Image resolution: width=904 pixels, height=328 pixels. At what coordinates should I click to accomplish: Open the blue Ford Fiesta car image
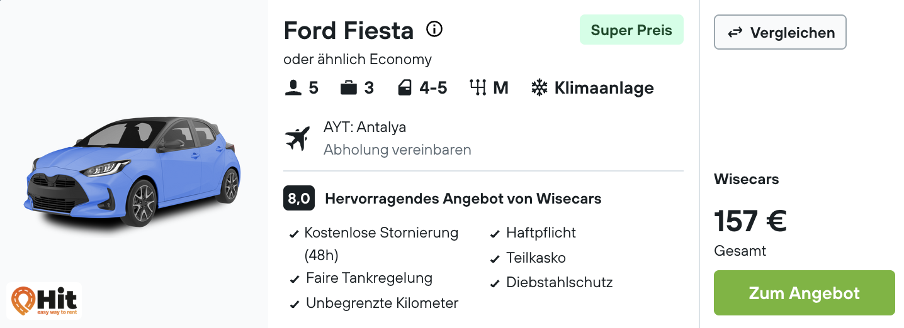tap(132, 170)
